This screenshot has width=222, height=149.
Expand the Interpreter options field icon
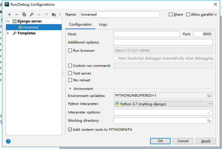click(x=210, y=112)
